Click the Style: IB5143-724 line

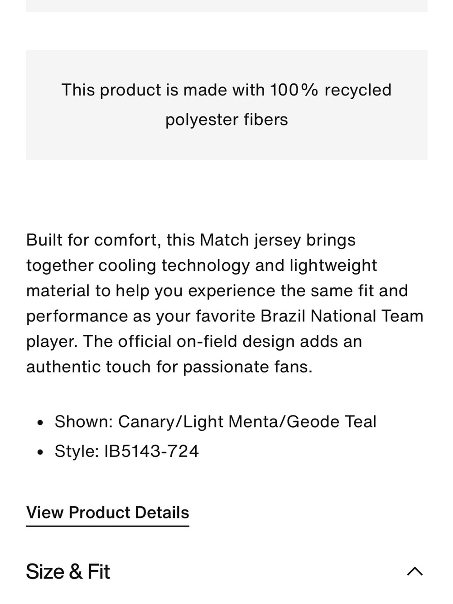point(126,451)
